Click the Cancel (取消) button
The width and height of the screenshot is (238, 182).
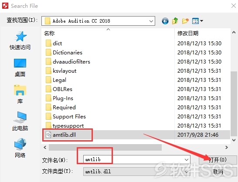218,172
